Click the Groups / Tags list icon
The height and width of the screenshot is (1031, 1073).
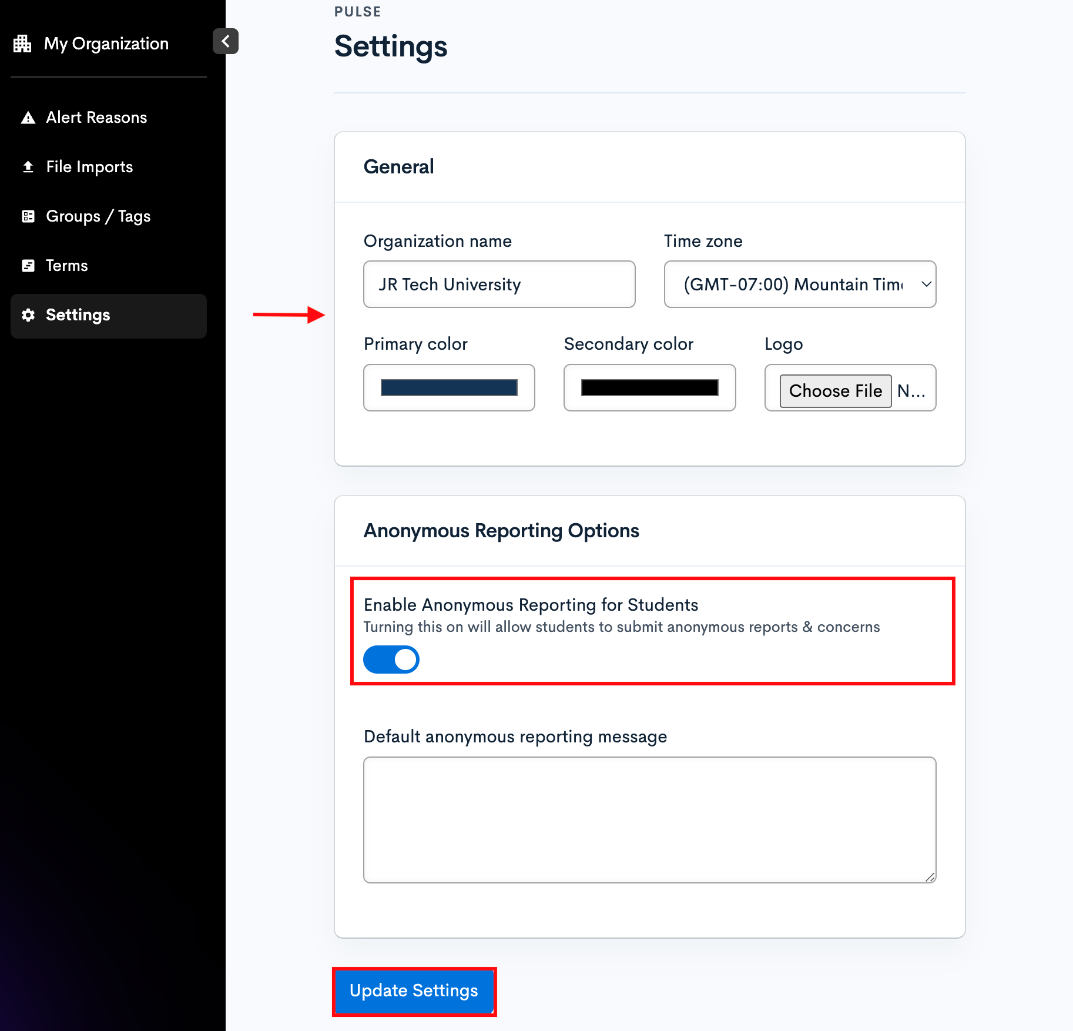28,216
